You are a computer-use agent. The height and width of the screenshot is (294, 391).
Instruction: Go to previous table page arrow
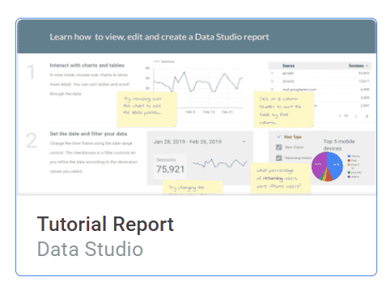point(356,116)
